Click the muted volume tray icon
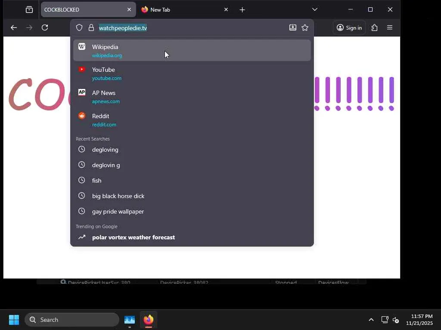Viewport: 441px width, 330px height. (x=396, y=320)
